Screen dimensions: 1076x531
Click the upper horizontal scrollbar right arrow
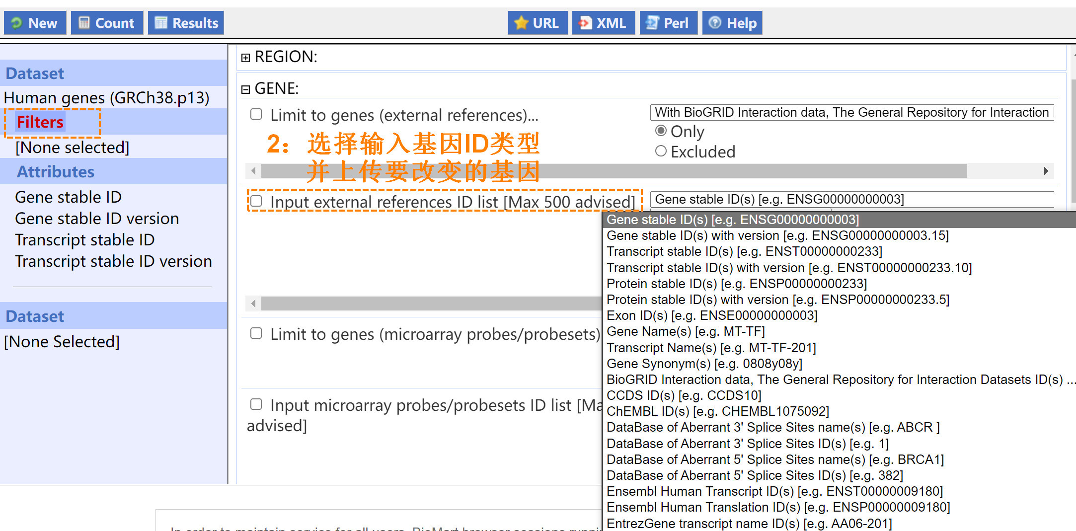[x=1046, y=171]
